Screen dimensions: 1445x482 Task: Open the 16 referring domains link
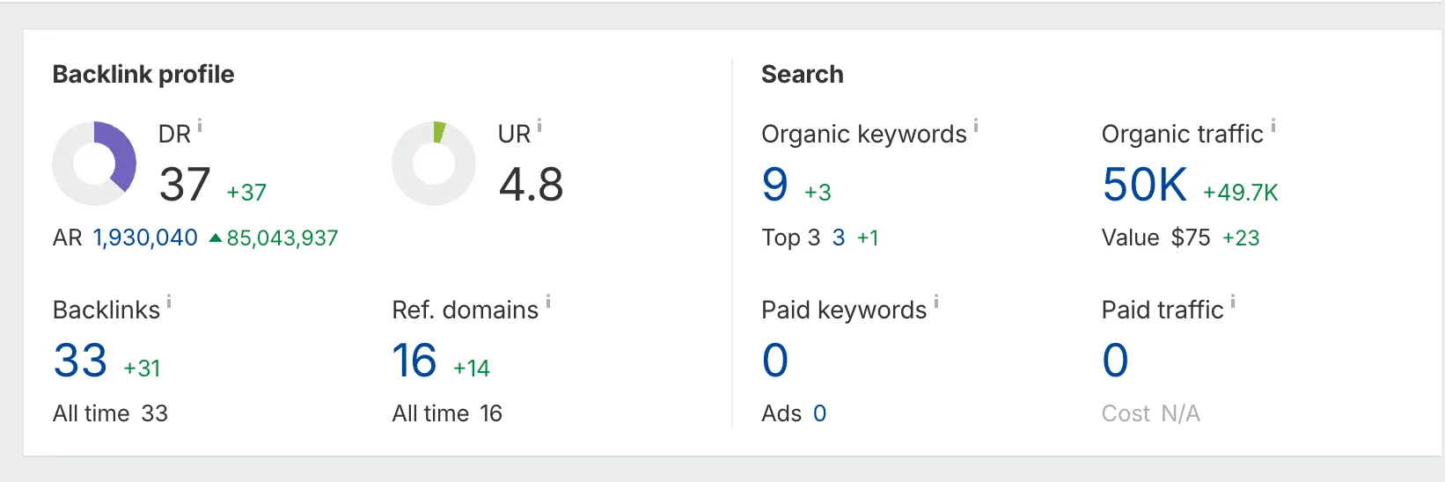(414, 361)
